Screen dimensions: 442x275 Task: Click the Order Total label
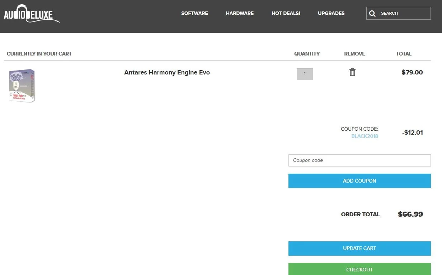360,214
